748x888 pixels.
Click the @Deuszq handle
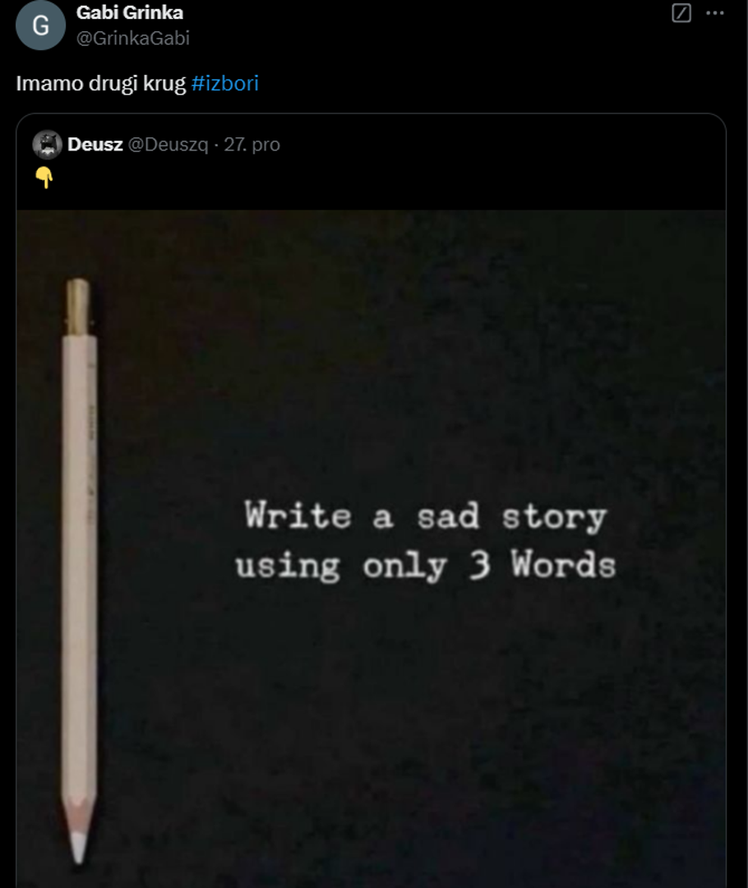tap(168, 145)
